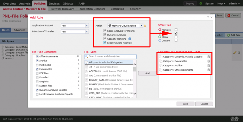Click the Add Rule button in background
The image size is (243, 122).
click(x=234, y=35)
